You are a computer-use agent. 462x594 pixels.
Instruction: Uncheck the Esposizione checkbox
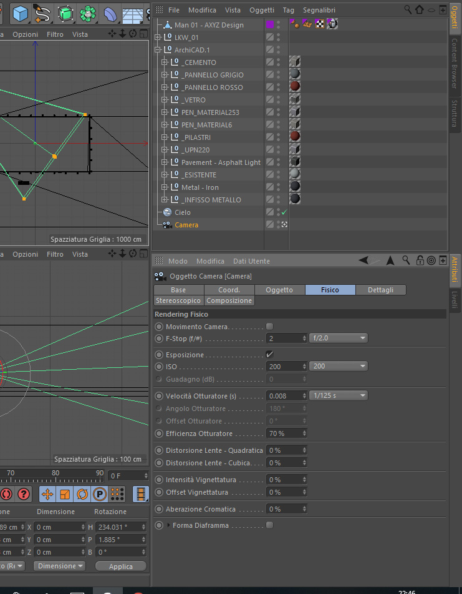[x=269, y=354]
